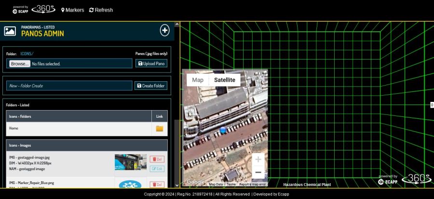Select the Home folder row text
This screenshot has height=199, width=434.
[x=14, y=128]
